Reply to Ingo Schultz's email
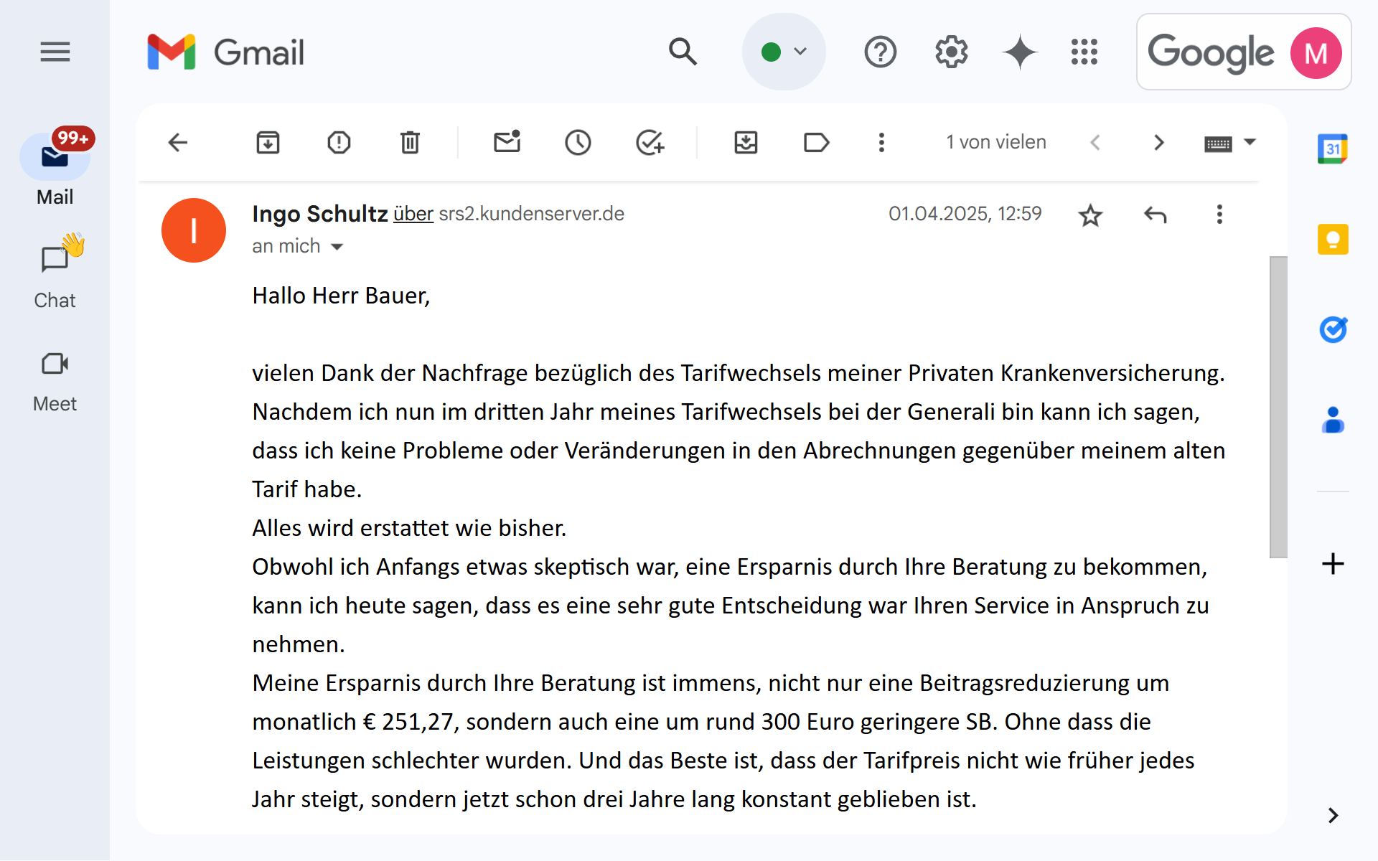Screen dimensions: 1378x861 click(x=1155, y=215)
